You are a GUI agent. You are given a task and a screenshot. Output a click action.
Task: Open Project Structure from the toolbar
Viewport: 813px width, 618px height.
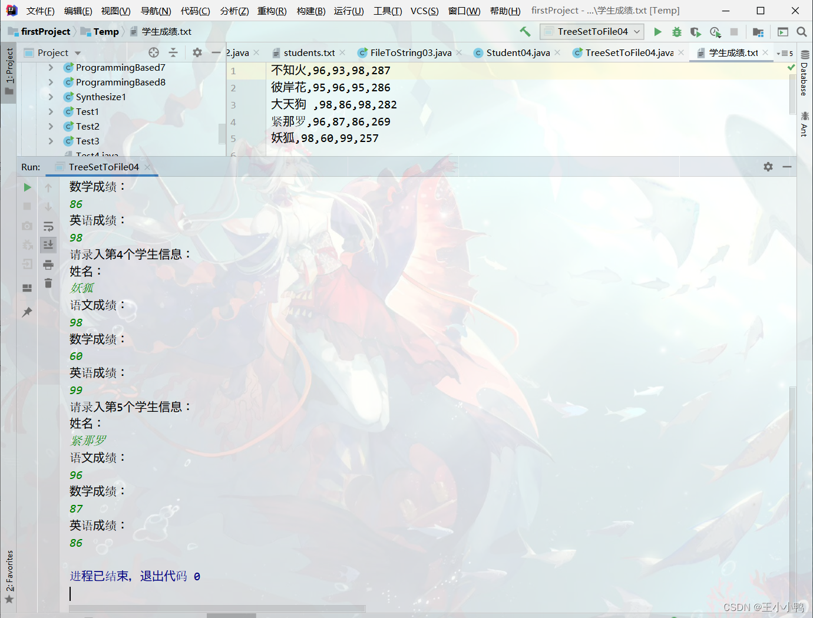click(758, 32)
